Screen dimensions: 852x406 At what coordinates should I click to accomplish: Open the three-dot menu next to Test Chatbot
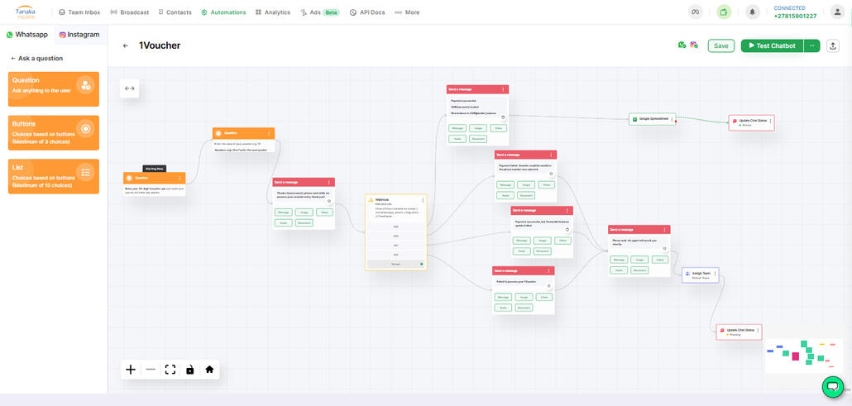point(811,45)
